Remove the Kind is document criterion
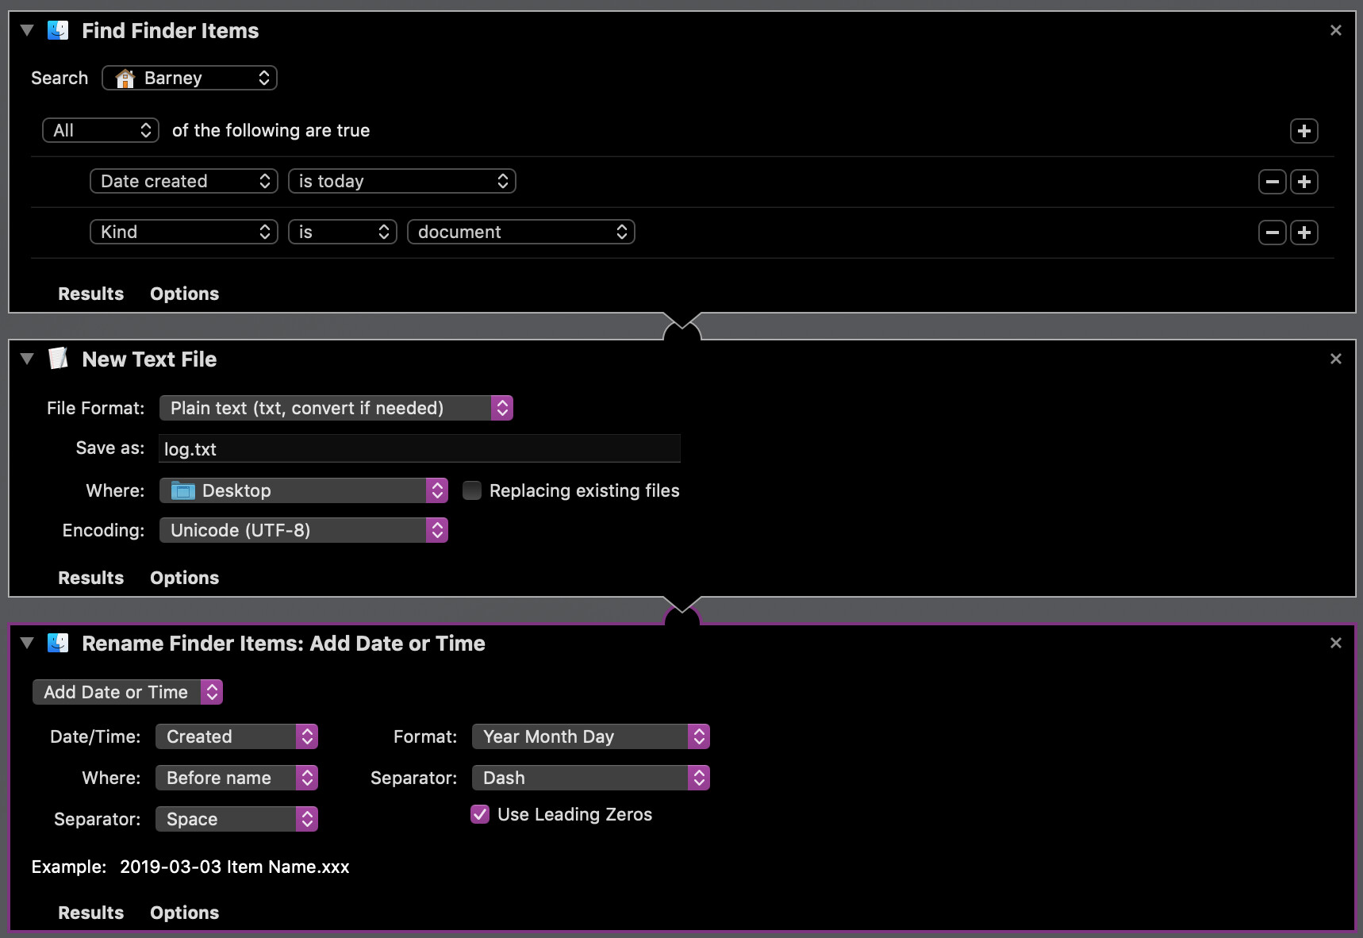Image resolution: width=1363 pixels, height=938 pixels. (x=1272, y=233)
